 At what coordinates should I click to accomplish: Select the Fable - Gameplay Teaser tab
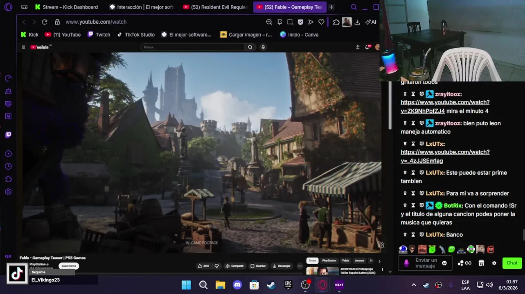(x=289, y=7)
